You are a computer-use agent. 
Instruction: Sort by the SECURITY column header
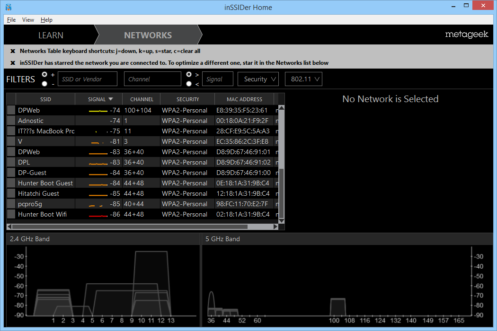click(187, 99)
